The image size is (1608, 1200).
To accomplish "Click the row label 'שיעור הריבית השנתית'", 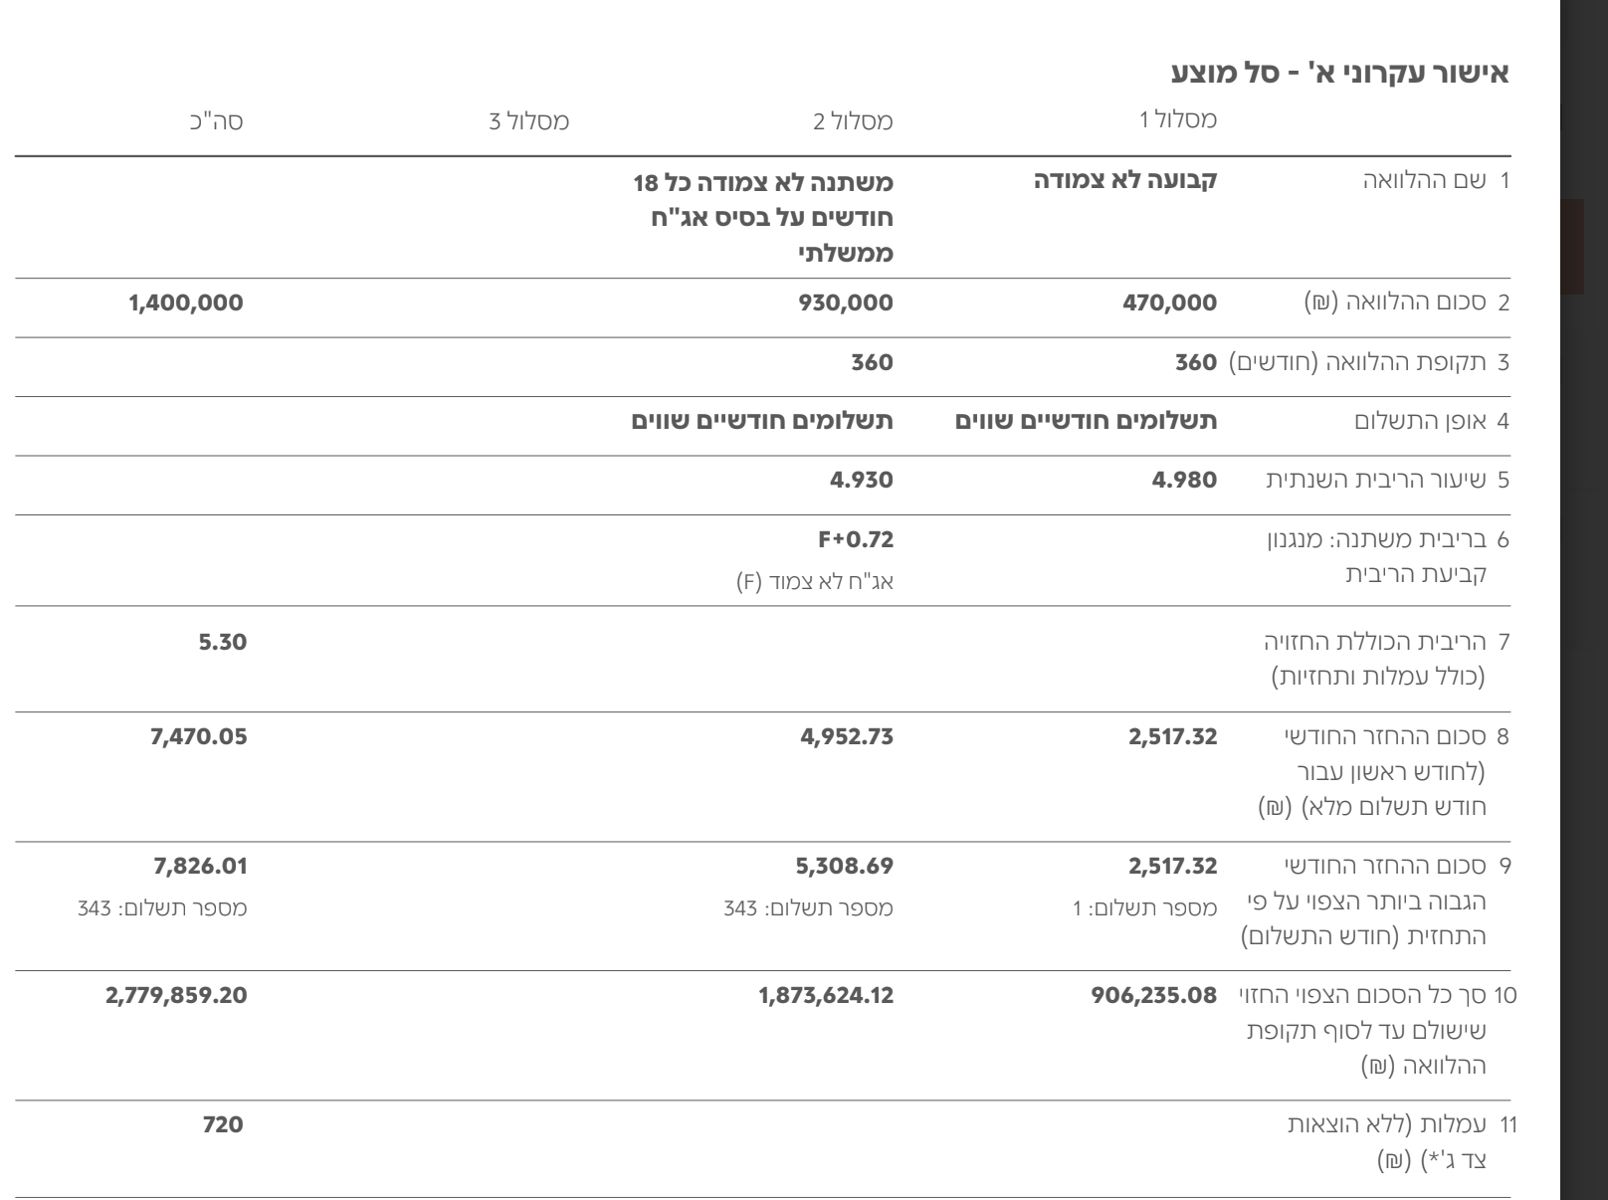I will point(1376,480).
